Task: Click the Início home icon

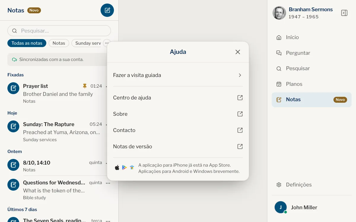Action: 279,37
